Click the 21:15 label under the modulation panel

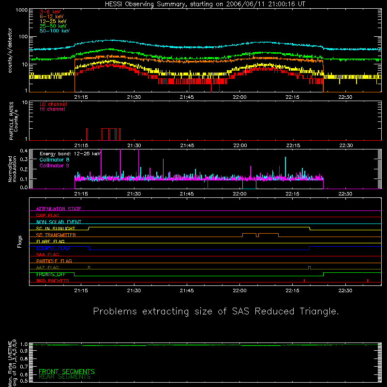[81, 194]
